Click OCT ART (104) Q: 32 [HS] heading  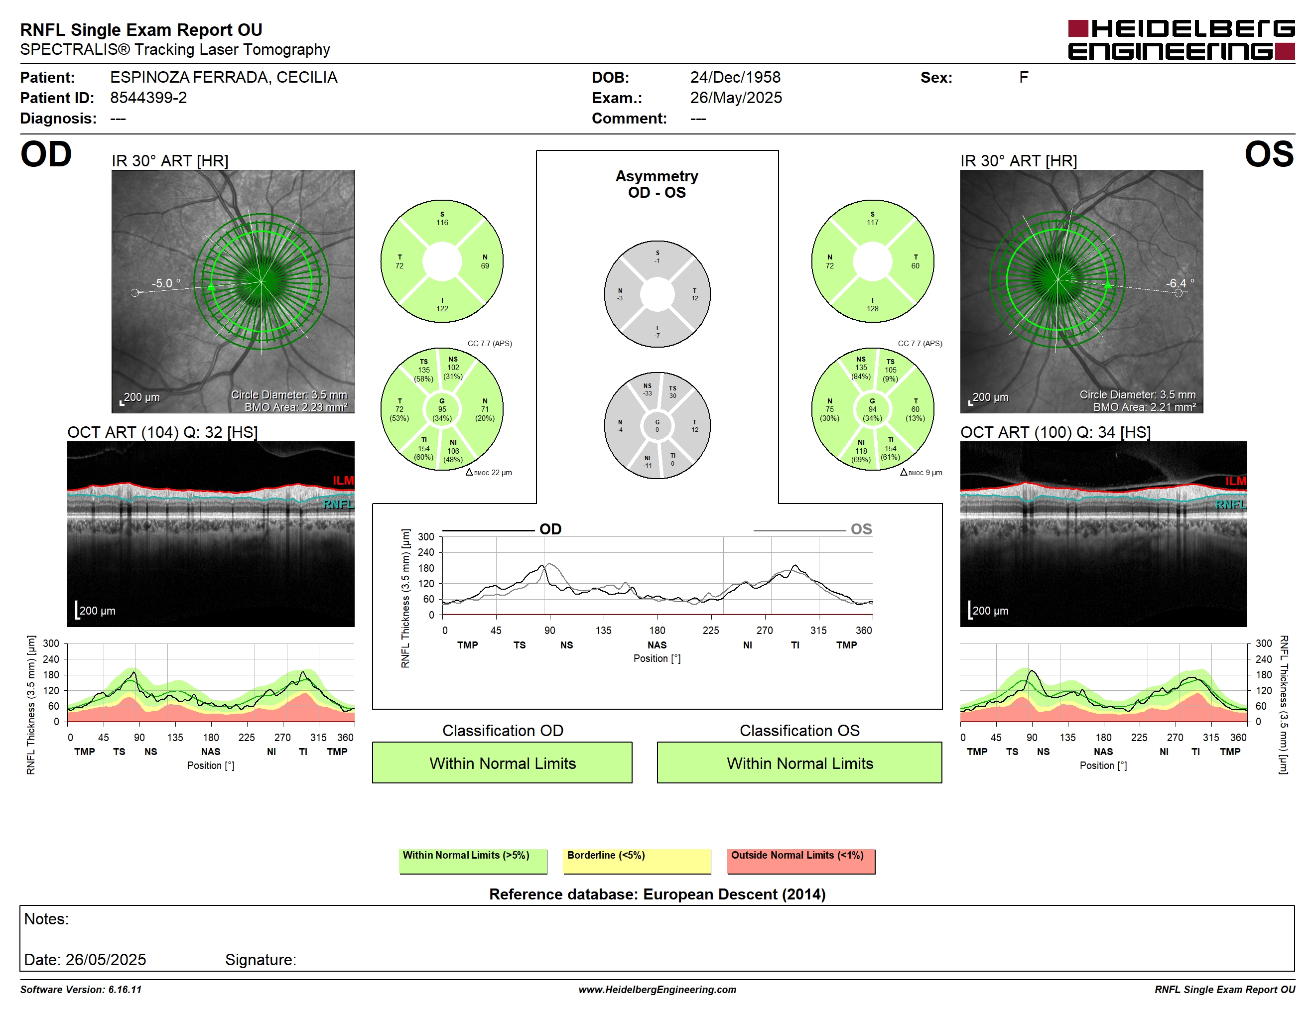[x=162, y=432]
